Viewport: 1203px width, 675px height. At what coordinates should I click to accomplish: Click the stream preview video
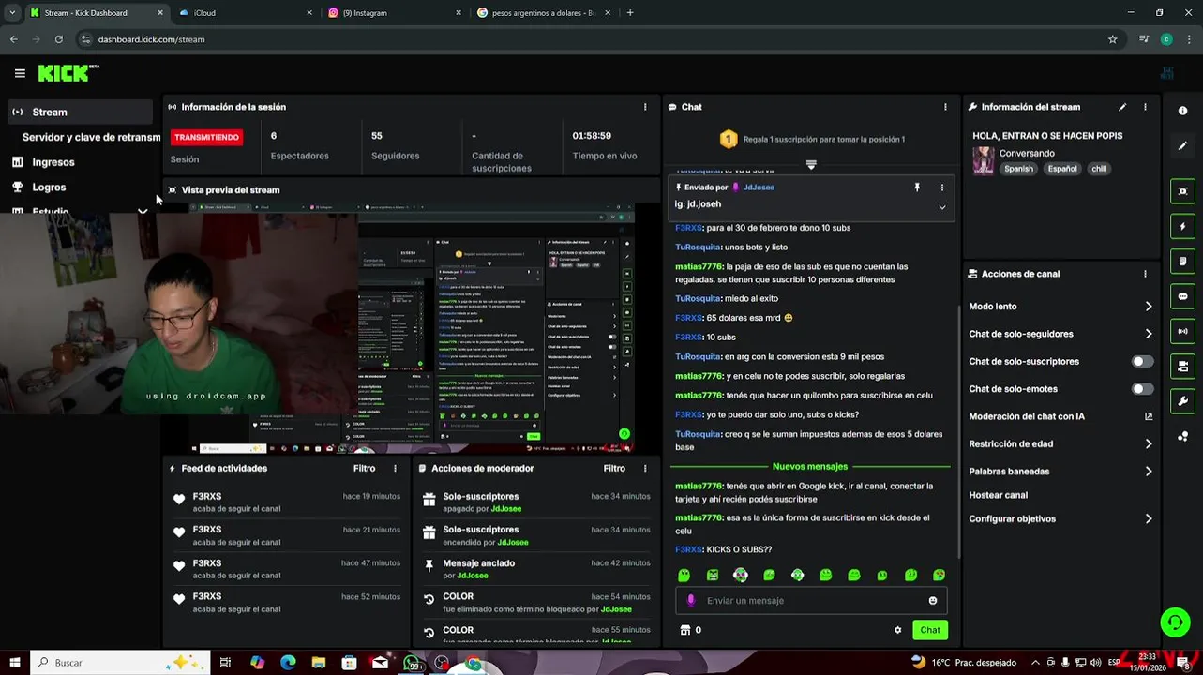pyautogui.click(x=411, y=328)
